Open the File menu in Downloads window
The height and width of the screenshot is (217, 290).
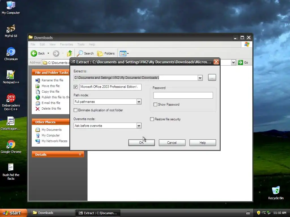(33, 44)
